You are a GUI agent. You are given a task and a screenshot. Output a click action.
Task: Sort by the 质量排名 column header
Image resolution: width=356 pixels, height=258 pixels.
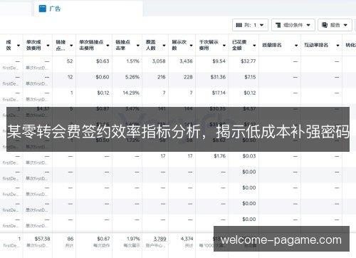[272, 45]
